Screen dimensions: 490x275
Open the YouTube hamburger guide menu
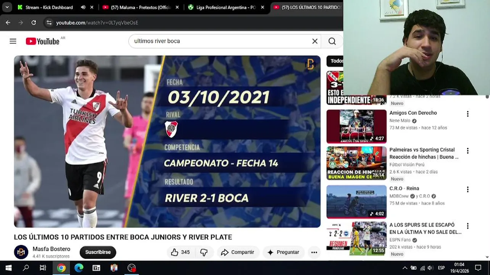coord(13,41)
